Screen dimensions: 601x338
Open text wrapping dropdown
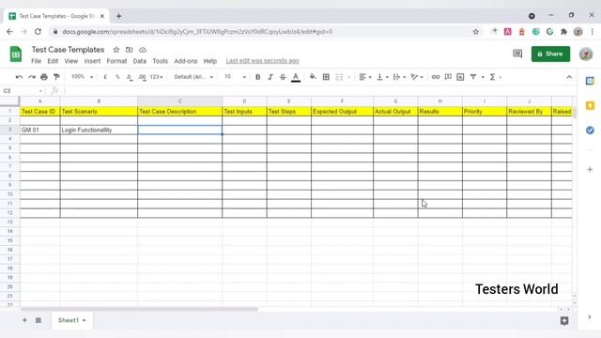point(399,77)
